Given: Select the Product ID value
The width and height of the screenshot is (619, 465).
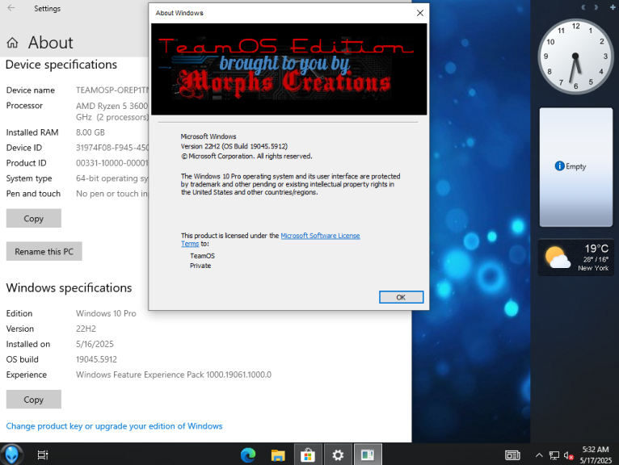Looking at the screenshot, I should [x=112, y=163].
